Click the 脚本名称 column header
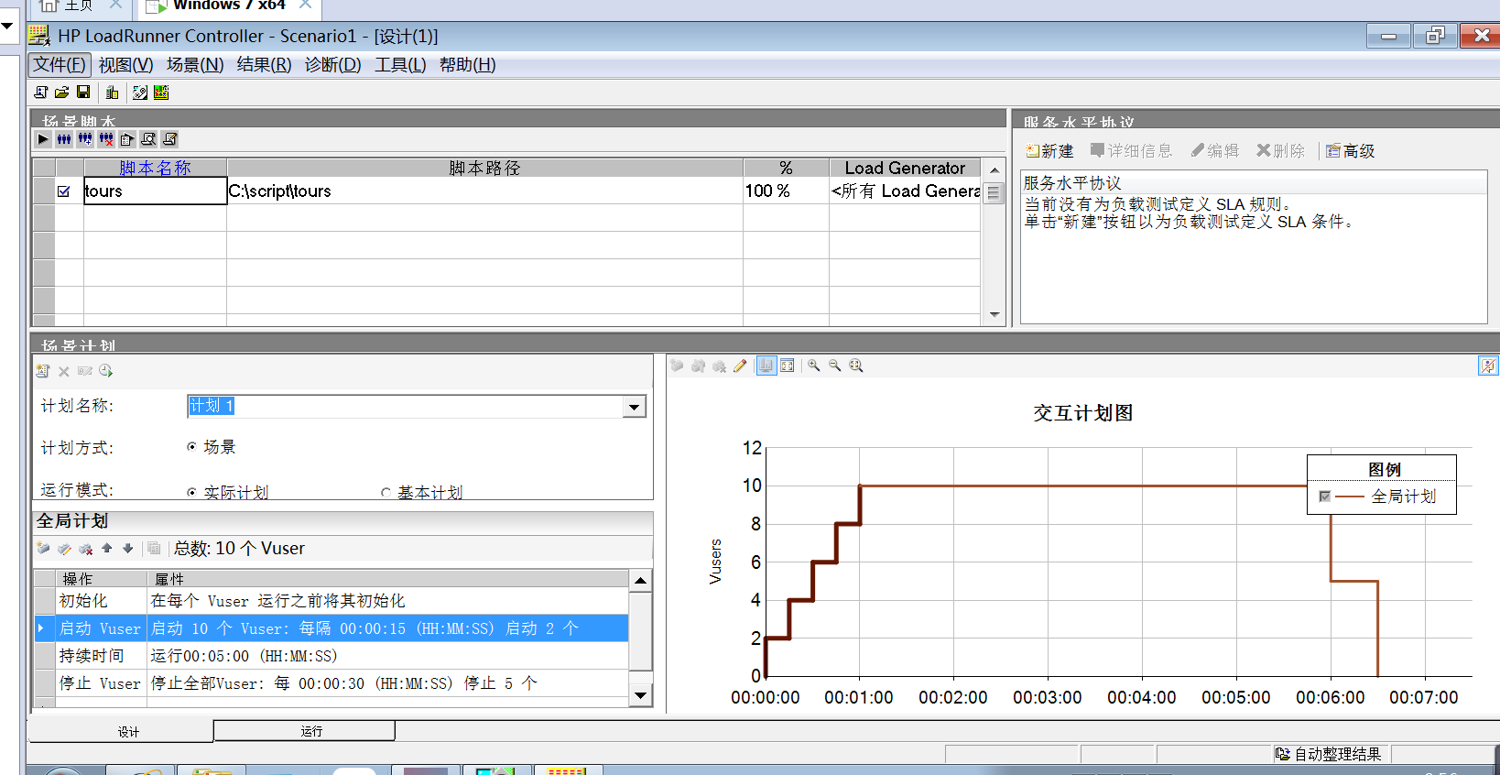 [156, 168]
